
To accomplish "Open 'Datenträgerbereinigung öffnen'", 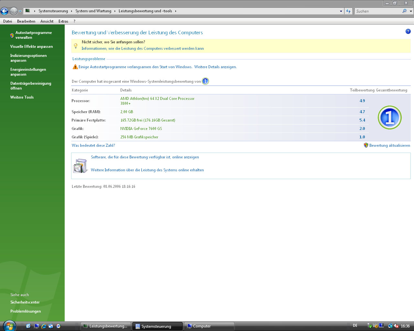I will click(31, 86).
